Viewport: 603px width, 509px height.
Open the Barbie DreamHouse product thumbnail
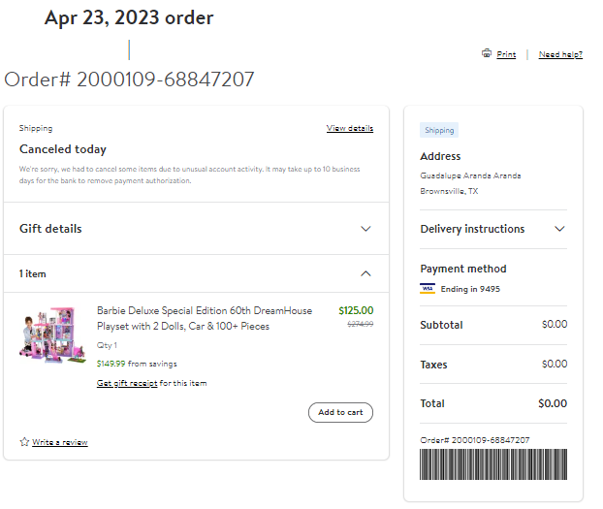click(x=52, y=334)
